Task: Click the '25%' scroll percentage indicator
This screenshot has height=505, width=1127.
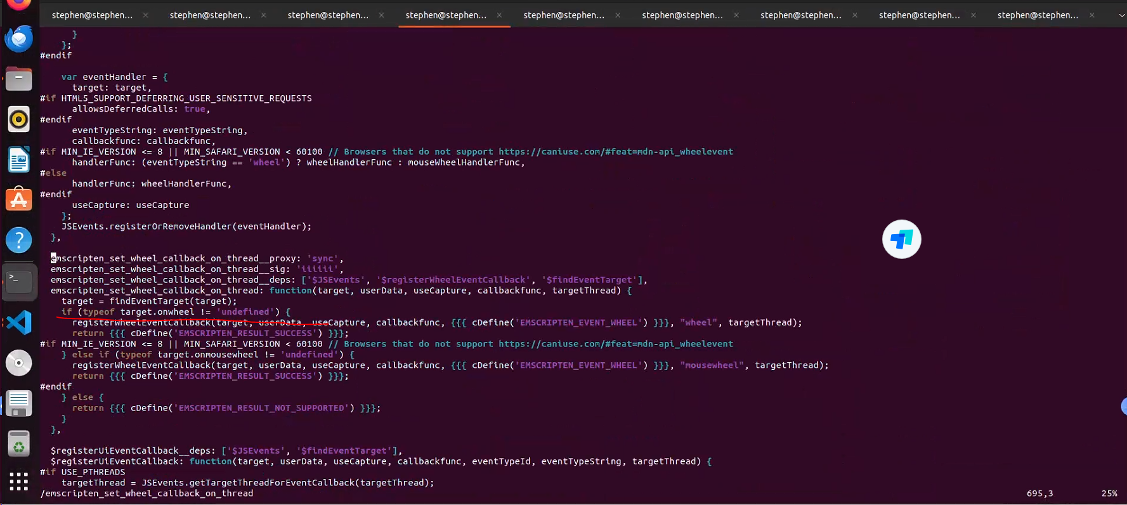Action: pos(1109,494)
